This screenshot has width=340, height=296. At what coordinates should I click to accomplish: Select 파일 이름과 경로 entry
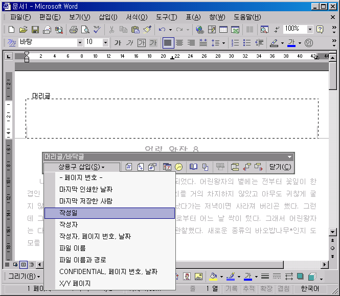coord(109,260)
